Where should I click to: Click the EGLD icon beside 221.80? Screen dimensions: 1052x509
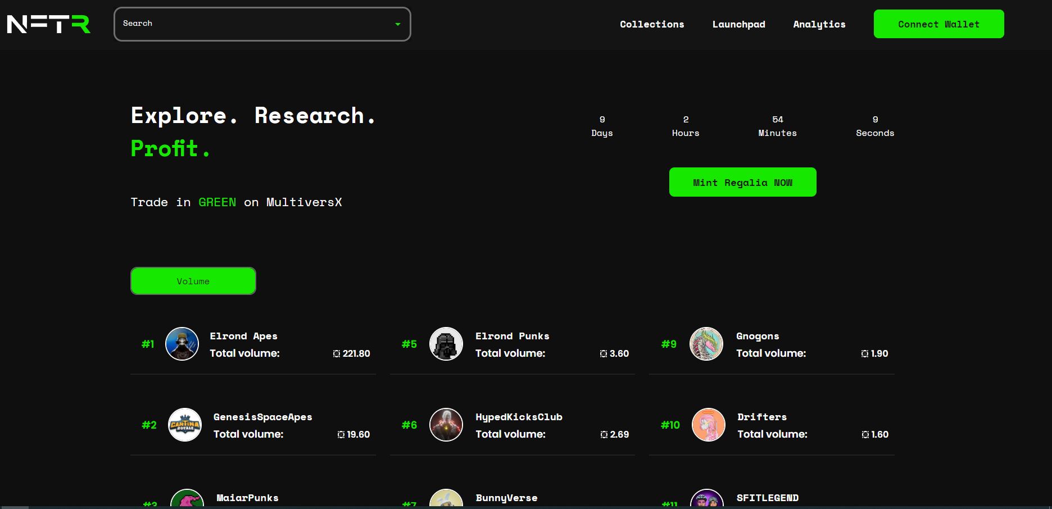(x=337, y=354)
